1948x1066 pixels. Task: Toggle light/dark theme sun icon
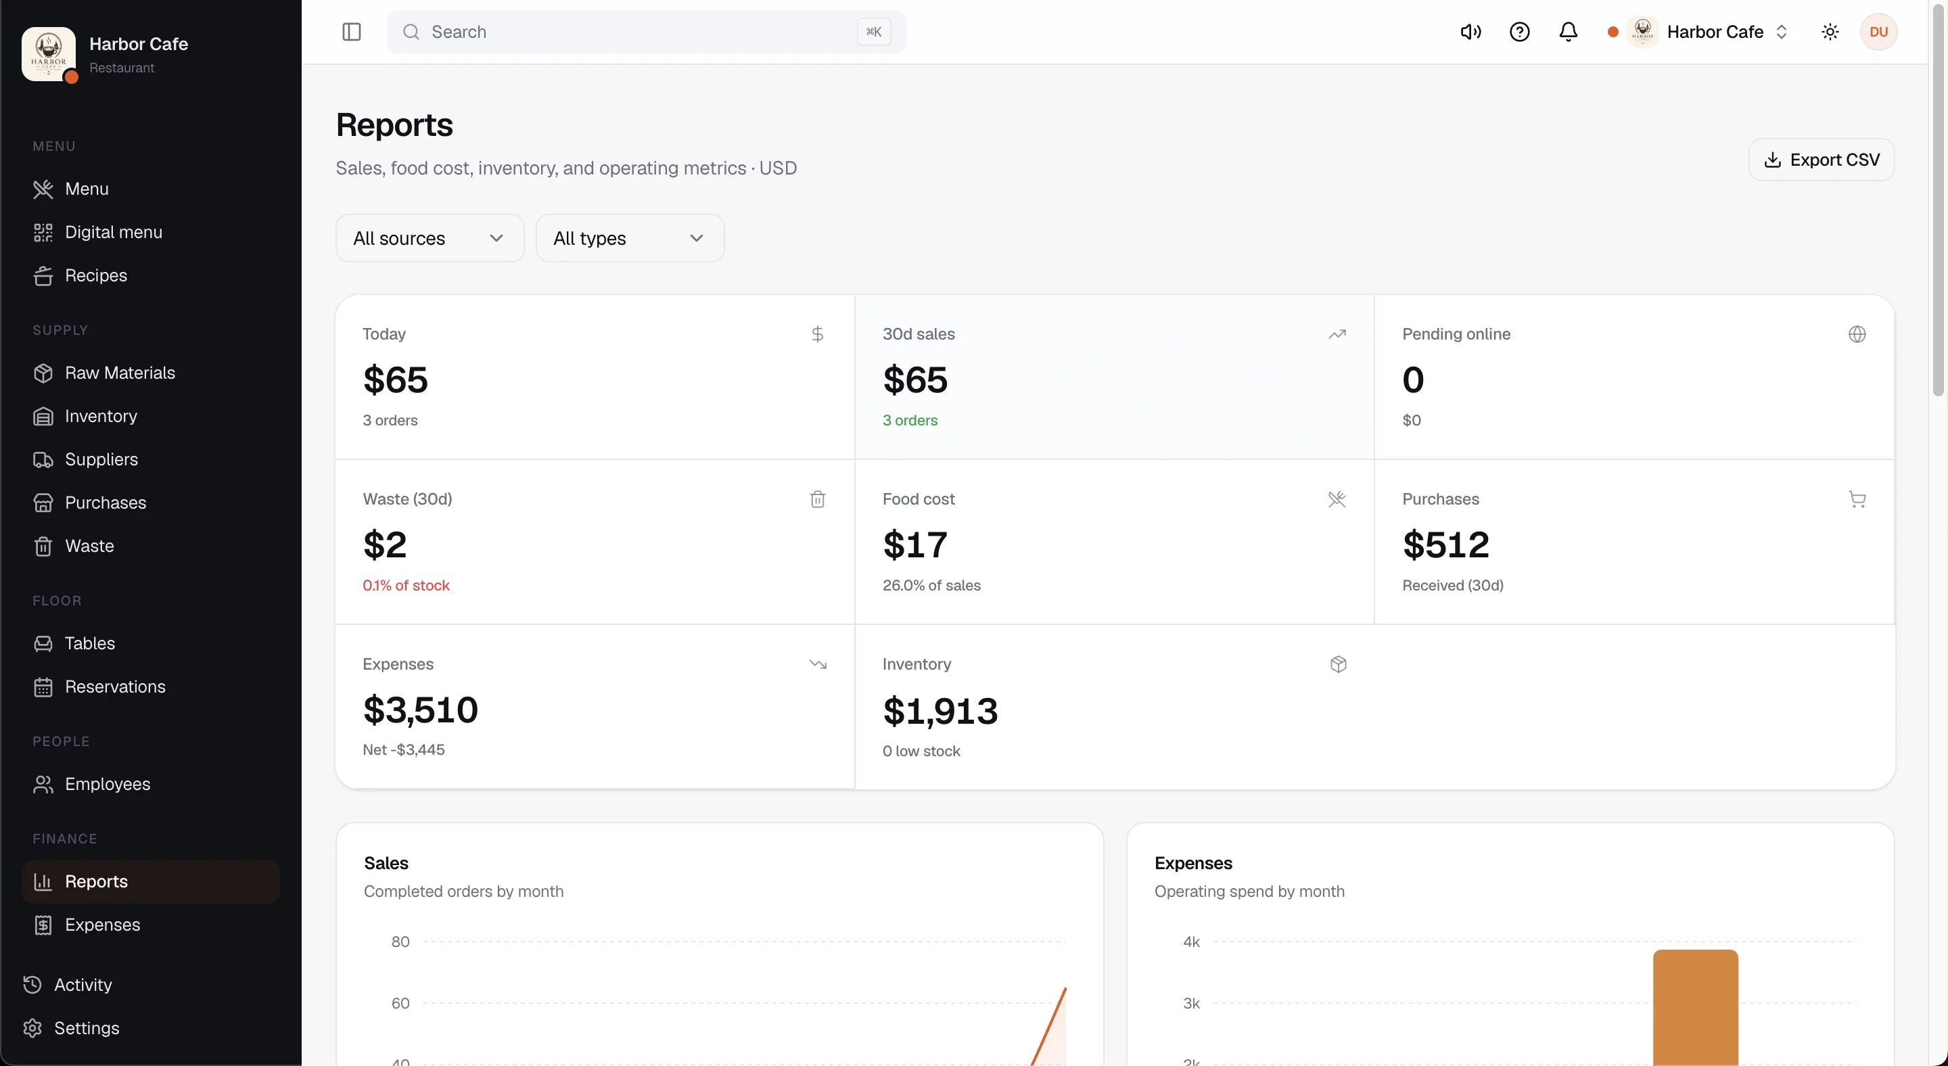point(1830,32)
